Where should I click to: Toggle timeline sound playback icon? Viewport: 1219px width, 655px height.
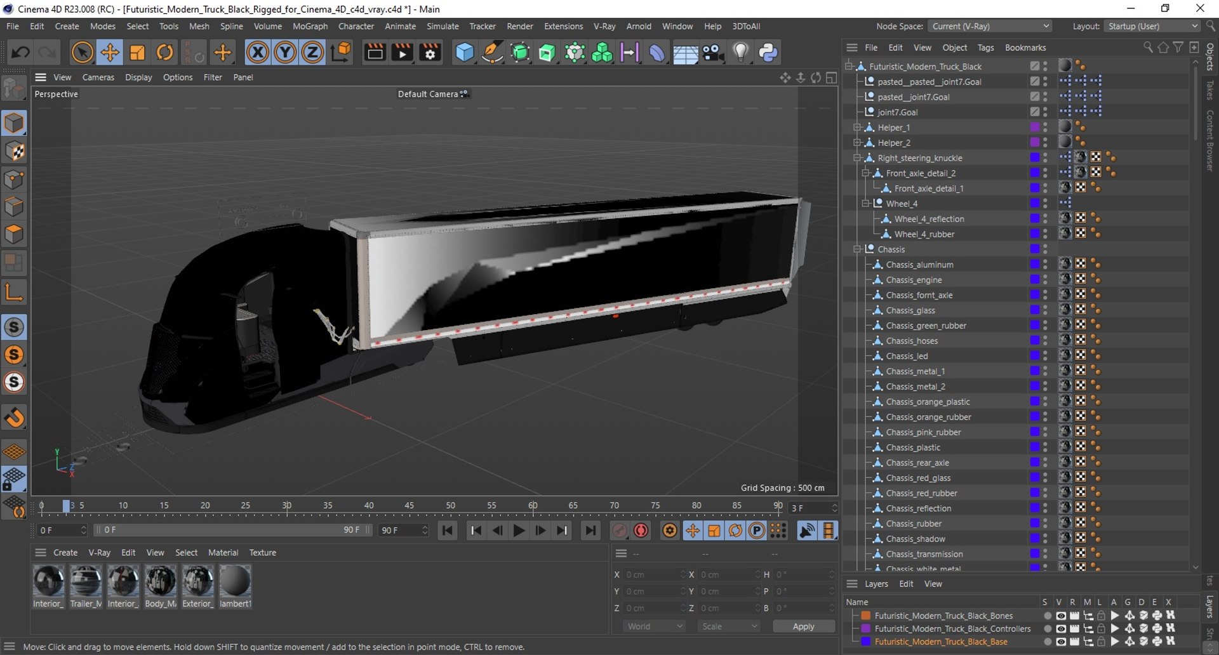[807, 531]
